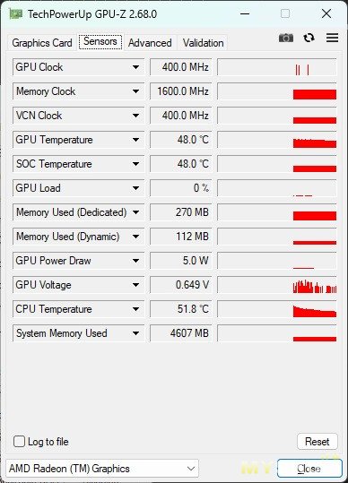Expand the GPU Clock sensor dropdown
Screen dimensions: 348x483
(x=135, y=67)
